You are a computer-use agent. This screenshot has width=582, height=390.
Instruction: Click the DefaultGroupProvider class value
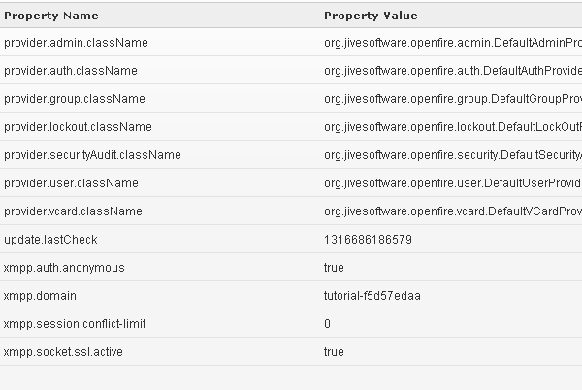453,99
